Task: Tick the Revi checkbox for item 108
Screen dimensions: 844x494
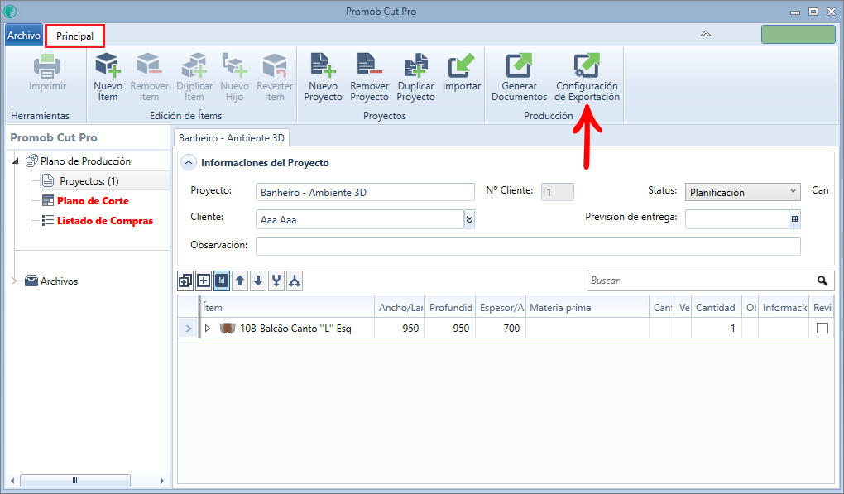Action: [822, 329]
